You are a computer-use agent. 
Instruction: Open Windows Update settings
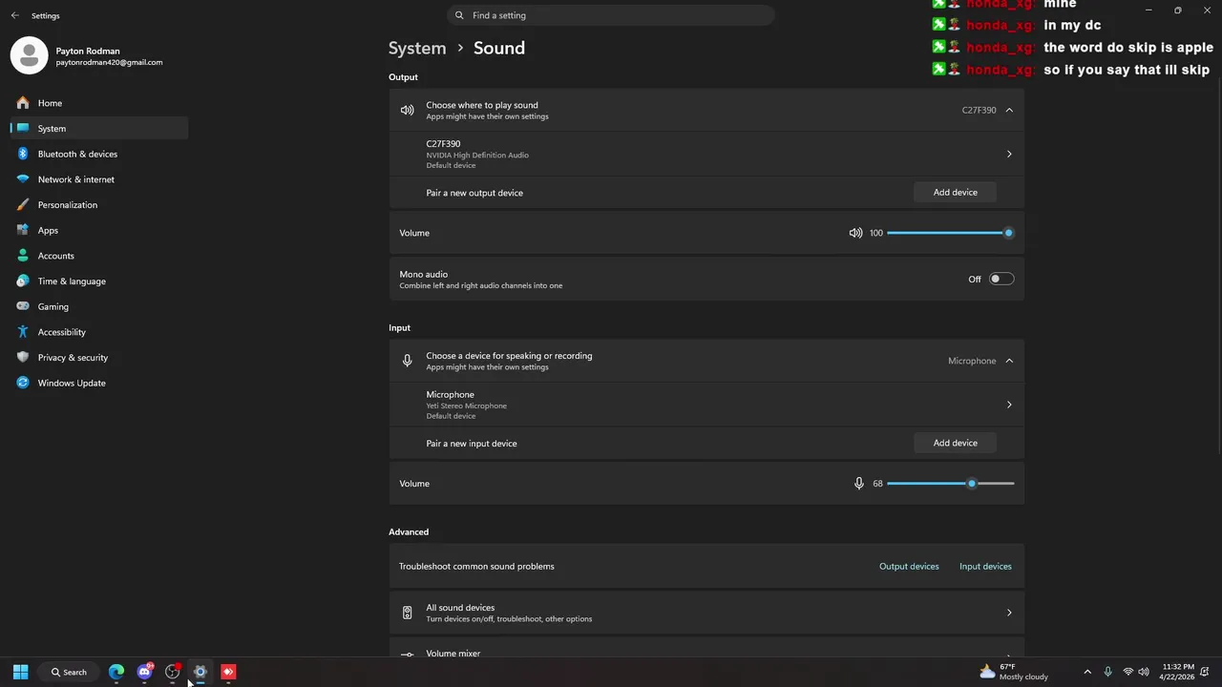tap(99, 383)
